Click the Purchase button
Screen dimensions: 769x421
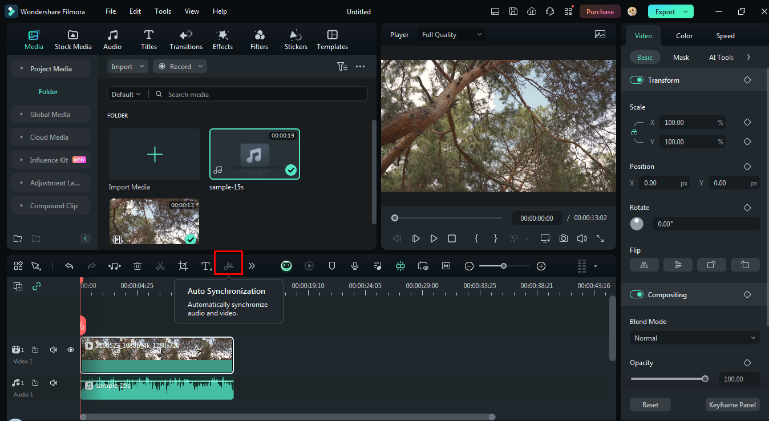600,11
